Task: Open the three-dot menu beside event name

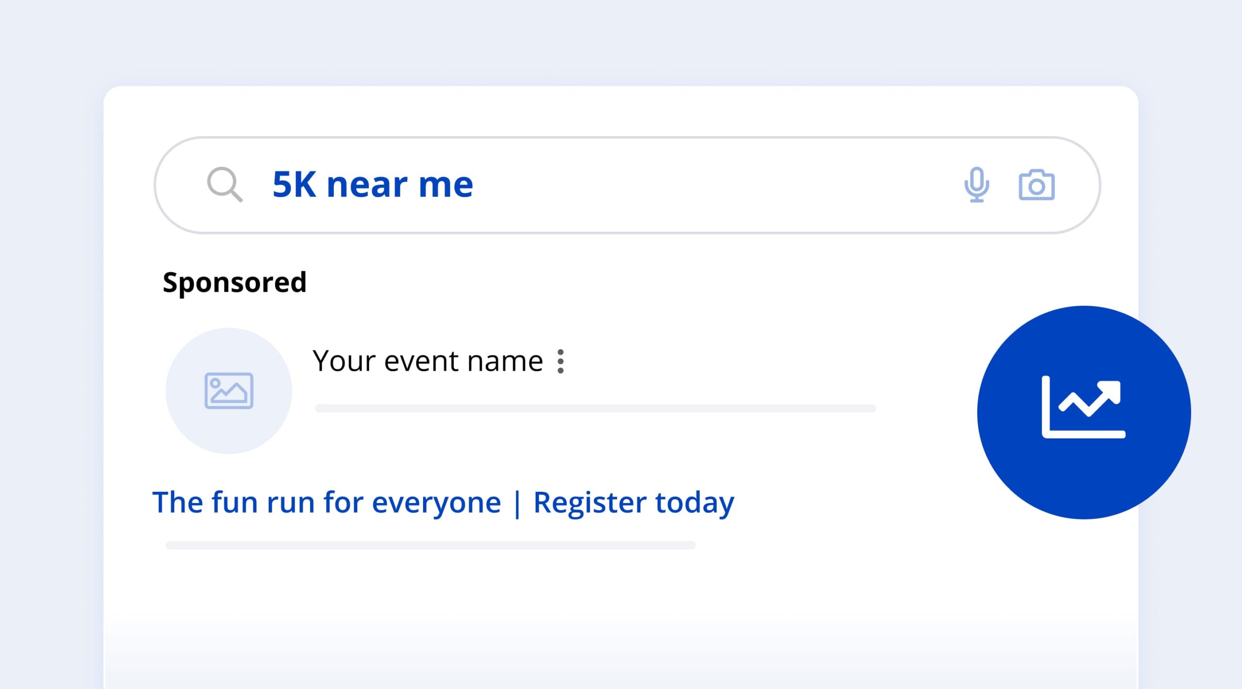Action: click(x=561, y=361)
